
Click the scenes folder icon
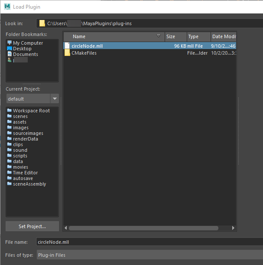click(x=10, y=116)
